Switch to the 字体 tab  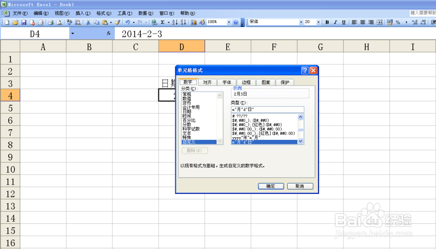[227, 82]
